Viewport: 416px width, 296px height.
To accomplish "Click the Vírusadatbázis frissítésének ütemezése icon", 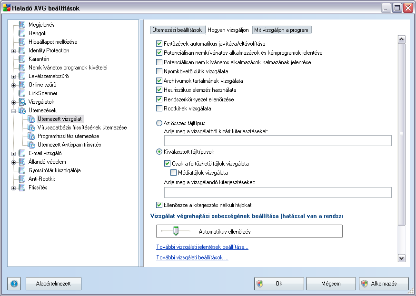I will click(31, 128).
